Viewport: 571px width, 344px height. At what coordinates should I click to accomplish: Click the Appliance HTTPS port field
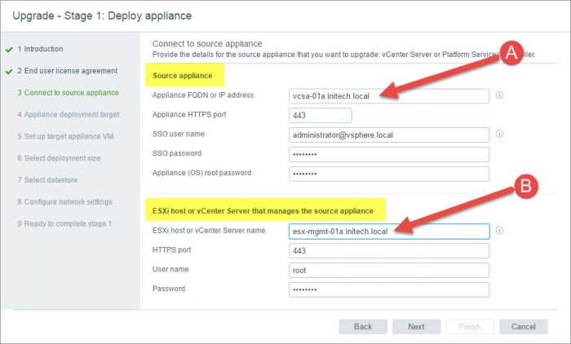[320, 116]
